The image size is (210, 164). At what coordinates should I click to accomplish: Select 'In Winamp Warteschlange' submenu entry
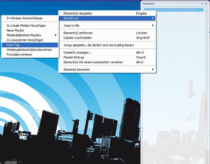30,18
